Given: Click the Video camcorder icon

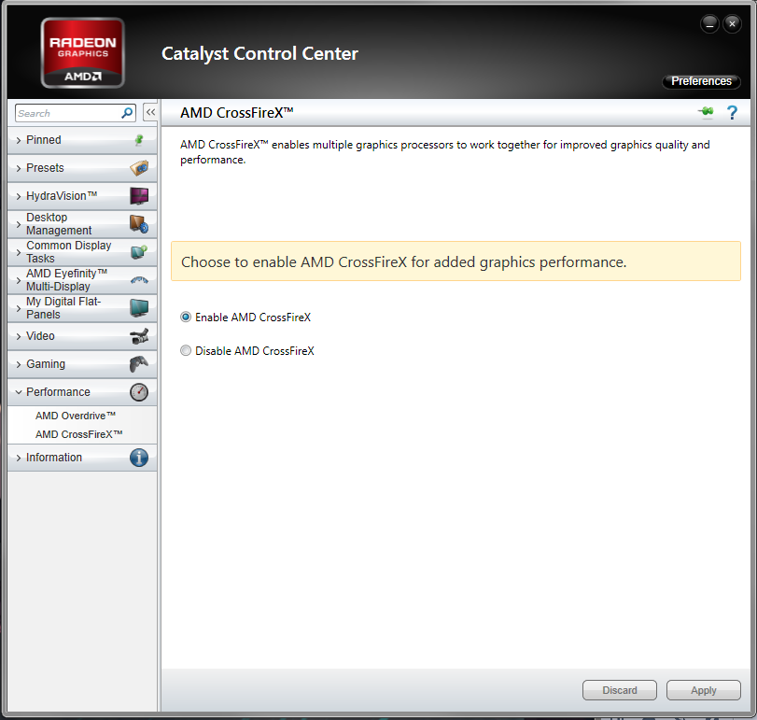Looking at the screenshot, I should (139, 336).
